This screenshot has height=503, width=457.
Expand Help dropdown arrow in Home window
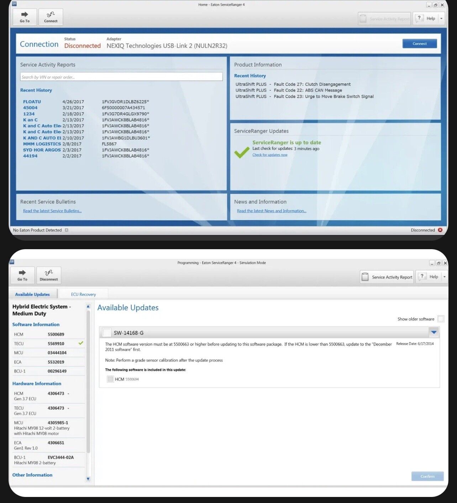pyautogui.click(x=441, y=18)
